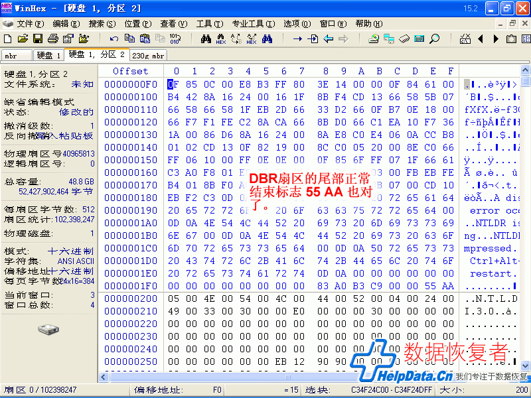
Task: Switch to the 230g mbr tab
Action: pos(148,56)
